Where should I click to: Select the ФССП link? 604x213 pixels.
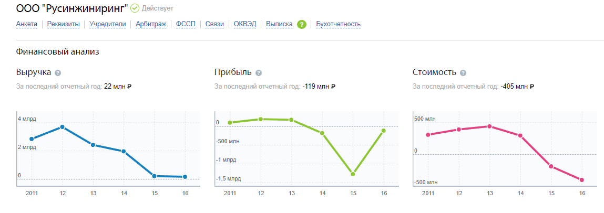pyautogui.click(x=186, y=24)
